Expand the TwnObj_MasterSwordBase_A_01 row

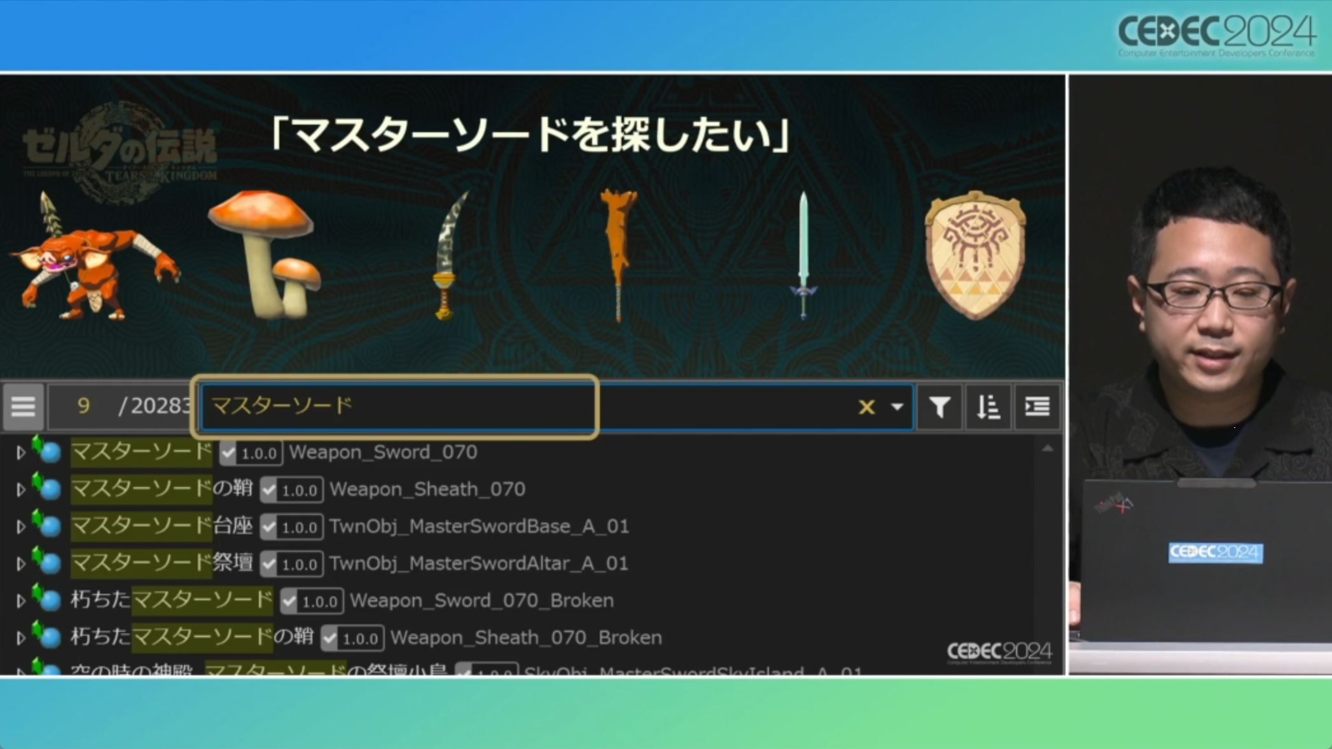click(x=20, y=526)
